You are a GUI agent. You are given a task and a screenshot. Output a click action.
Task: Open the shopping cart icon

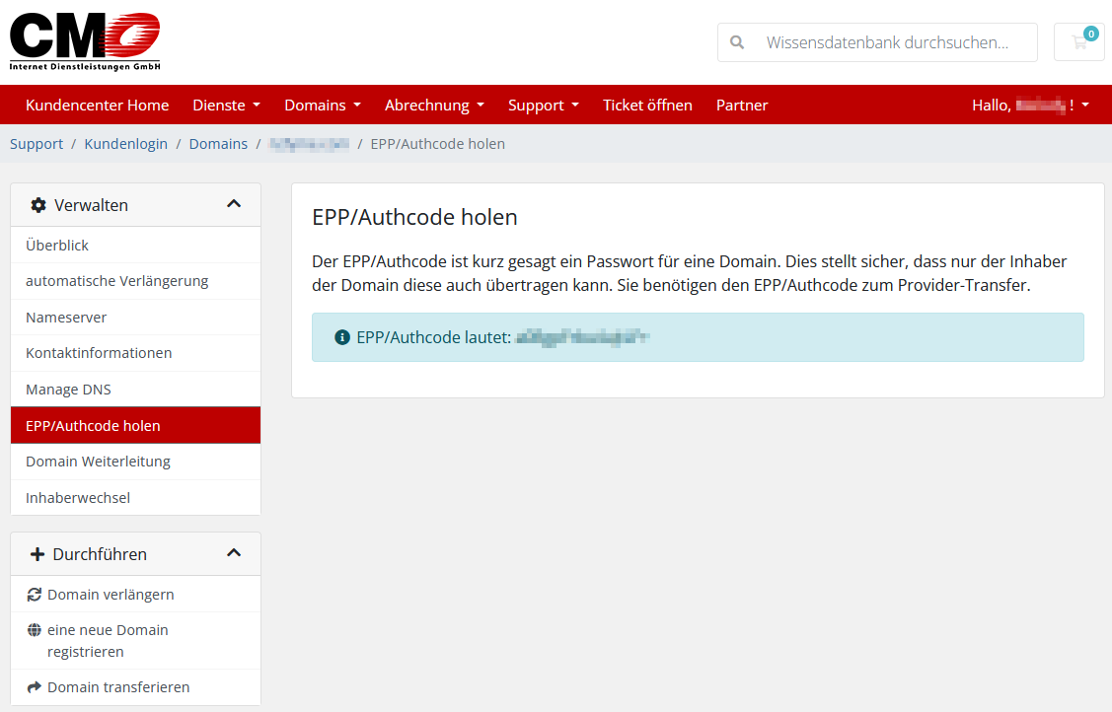coord(1078,42)
